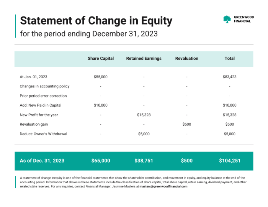Select the Revaluation gain row label
This screenshot has width=268, height=207.
point(34,124)
